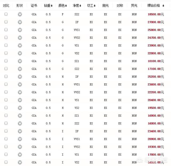171x166 pixels.
Task: Click the diamond shape icon in 25200.00元 row
Action: coord(20,77)
